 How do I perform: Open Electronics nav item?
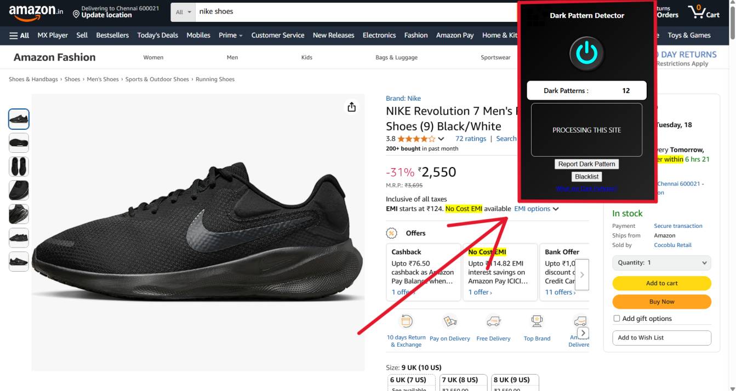click(x=379, y=35)
